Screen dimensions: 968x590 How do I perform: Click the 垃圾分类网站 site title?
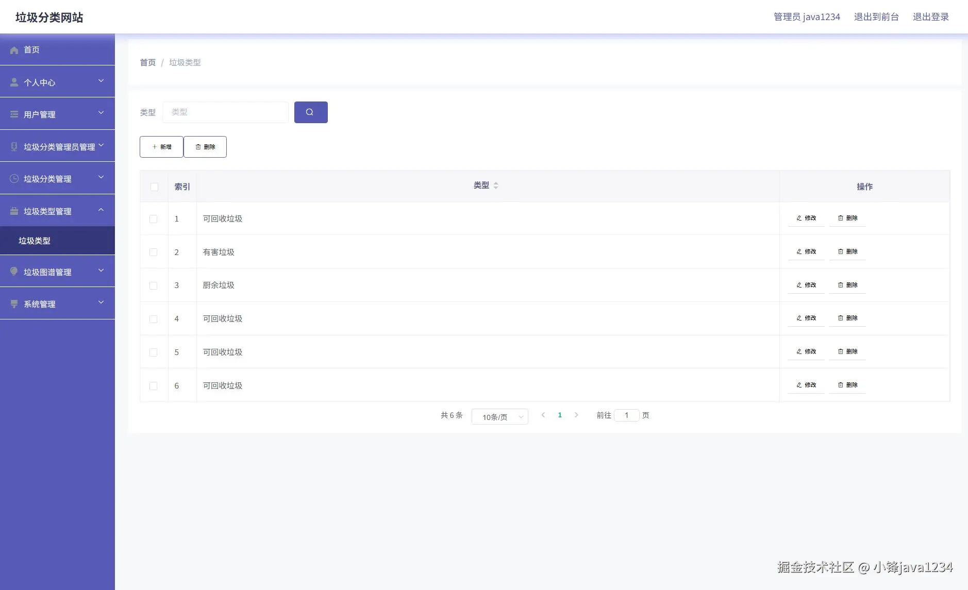click(49, 18)
